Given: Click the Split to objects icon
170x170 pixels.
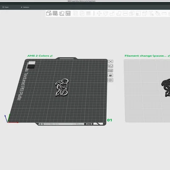Looking at the screenshot, I should (x=76, y=14).
